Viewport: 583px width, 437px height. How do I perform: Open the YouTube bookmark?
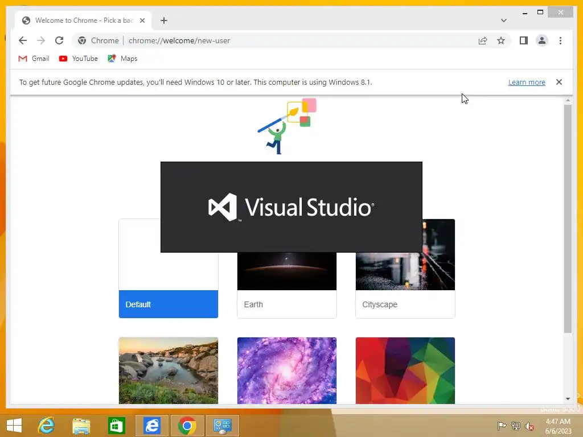(x=79, y=59)
